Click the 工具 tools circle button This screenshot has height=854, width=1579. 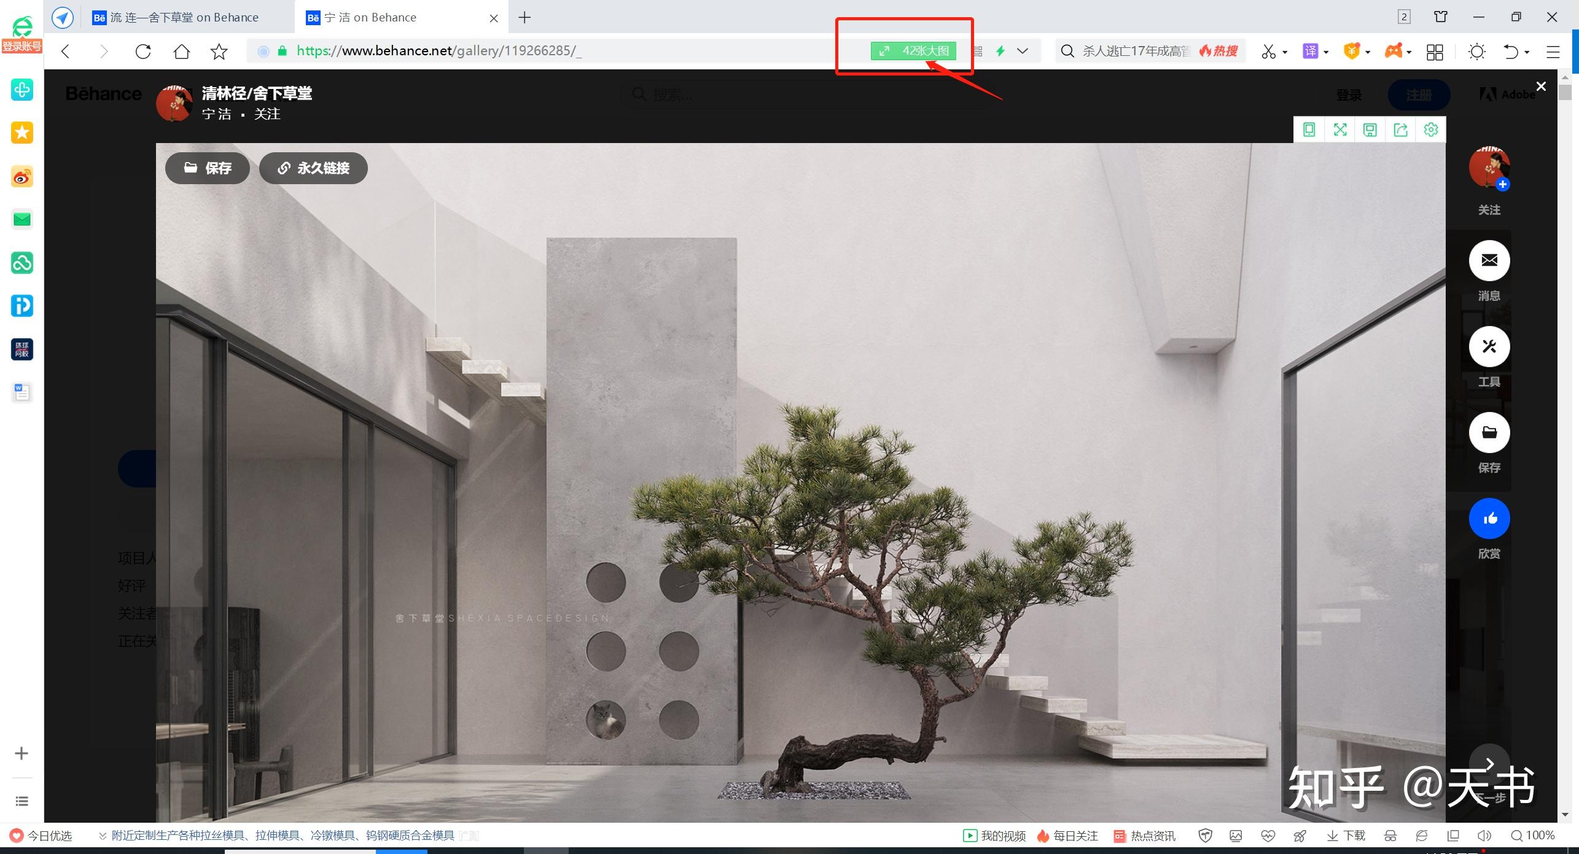1489,347
